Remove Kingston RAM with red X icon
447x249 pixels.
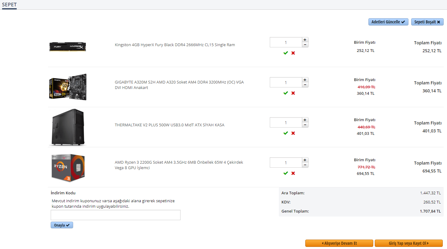(293, 53)
